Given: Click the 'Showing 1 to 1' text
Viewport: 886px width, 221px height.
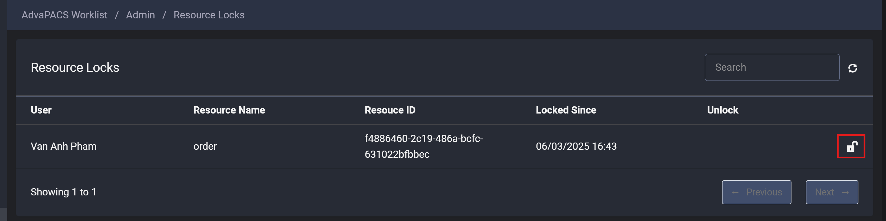Looking at the screenshot, I should 63,192.
